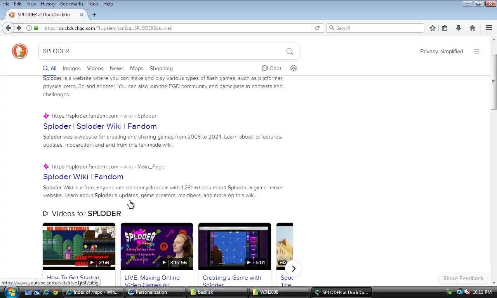Launch Internet Explorer from Quick Launch
497x298 pixels.
[x=46, y=292]
